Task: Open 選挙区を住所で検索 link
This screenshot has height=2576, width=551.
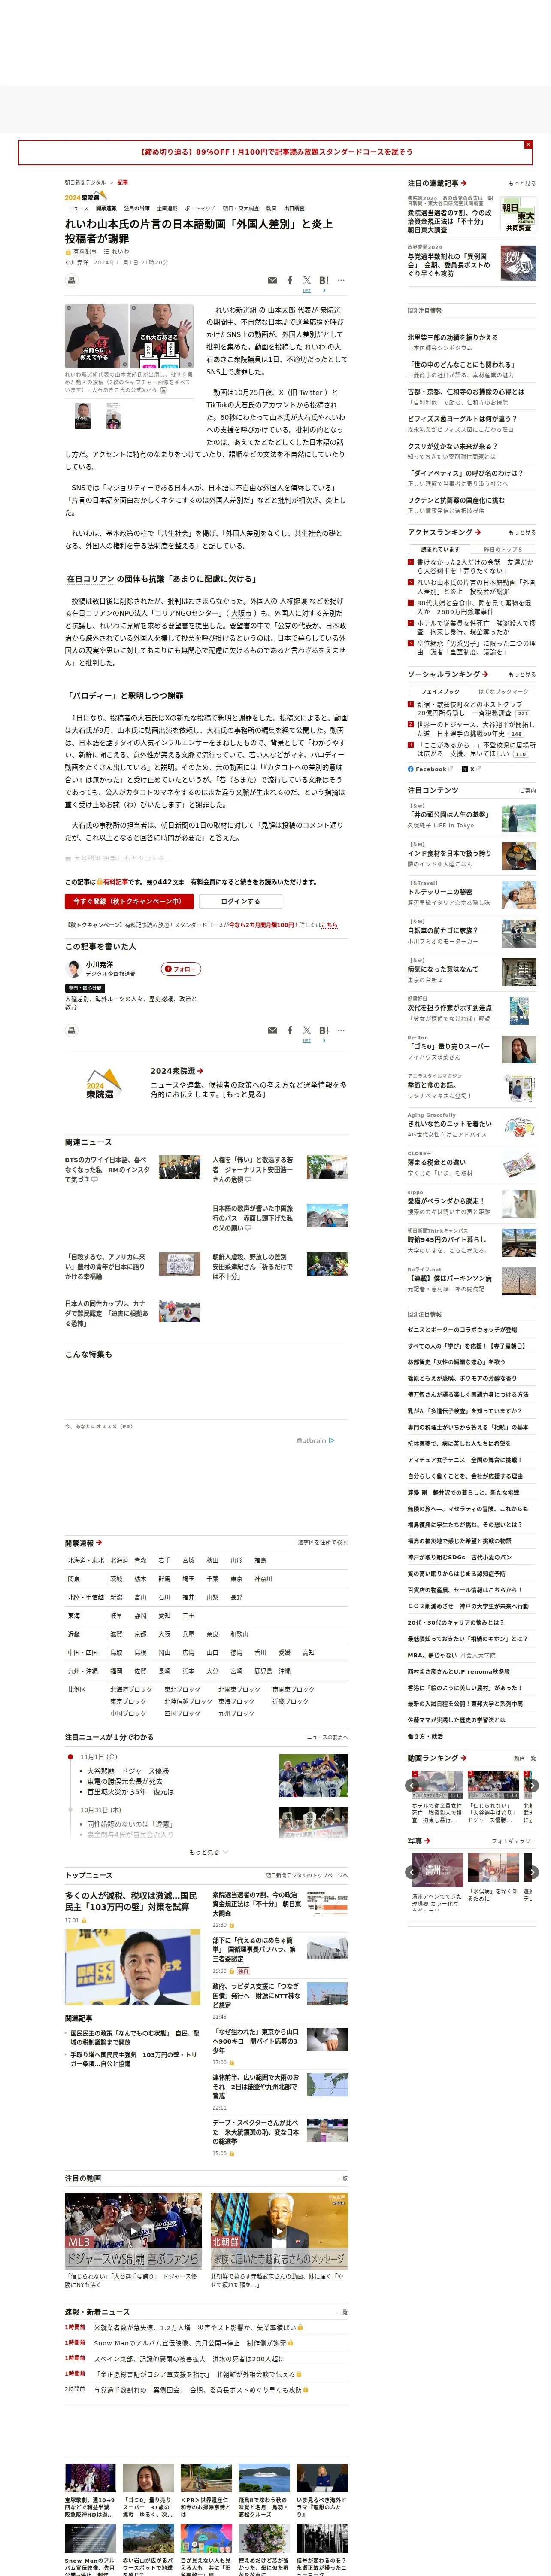Action: 322,1542
